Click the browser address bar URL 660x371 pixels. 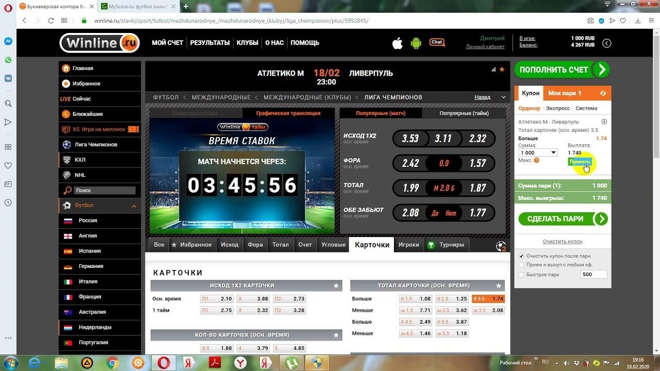(x=232, y=21)
